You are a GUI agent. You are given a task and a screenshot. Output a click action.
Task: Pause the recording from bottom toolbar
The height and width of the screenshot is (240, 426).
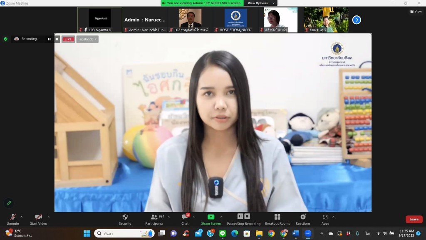(240, 216)
